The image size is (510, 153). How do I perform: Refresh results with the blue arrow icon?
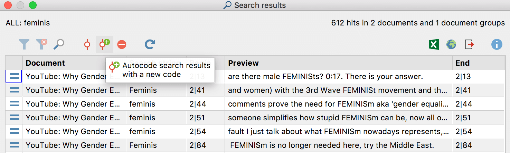pyautogui.click(x=150, y=44)
